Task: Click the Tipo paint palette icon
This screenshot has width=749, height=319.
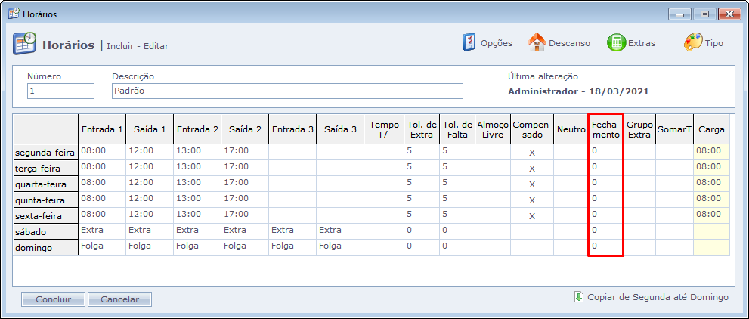Action: tap(693, 43)
